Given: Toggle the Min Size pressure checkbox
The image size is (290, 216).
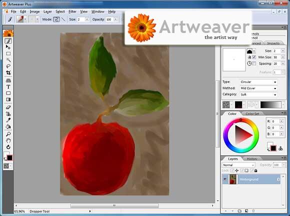Looking at the screenshot, I should 254,57.
